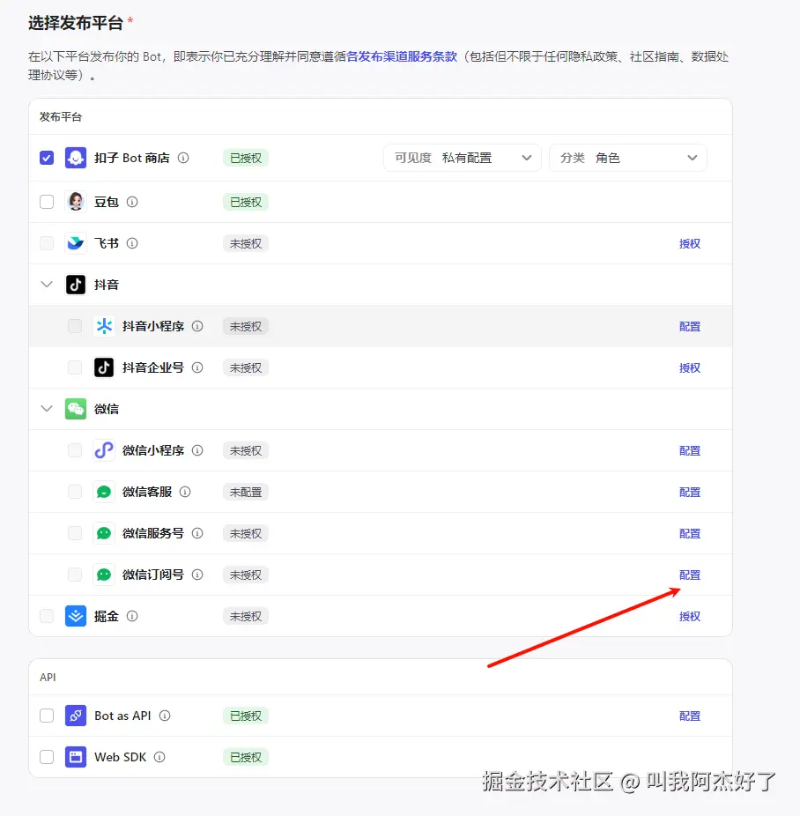Show info tooltip for 豆包

[132, 202]
